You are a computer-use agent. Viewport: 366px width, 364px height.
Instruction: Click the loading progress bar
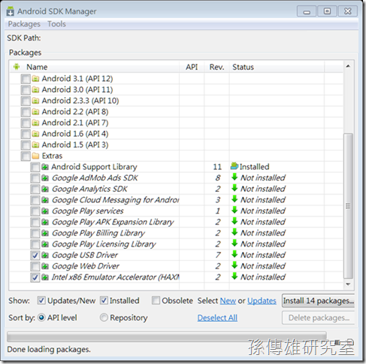[167, 337]
